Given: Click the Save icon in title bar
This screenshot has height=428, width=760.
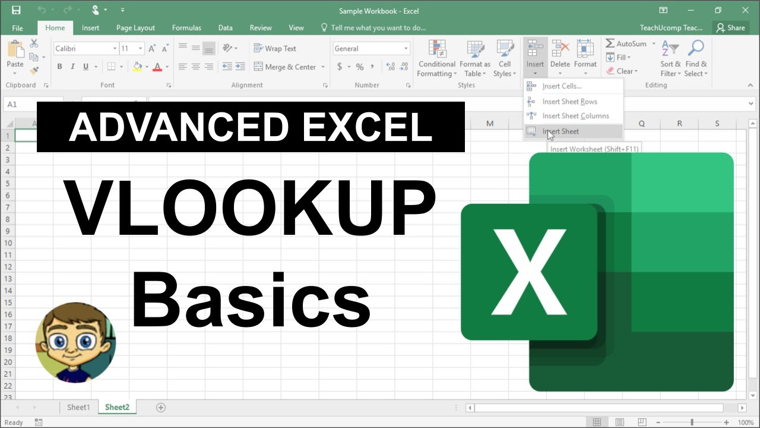Looking at the screenshot, I should pyautogui.click(x=16, y=10).
